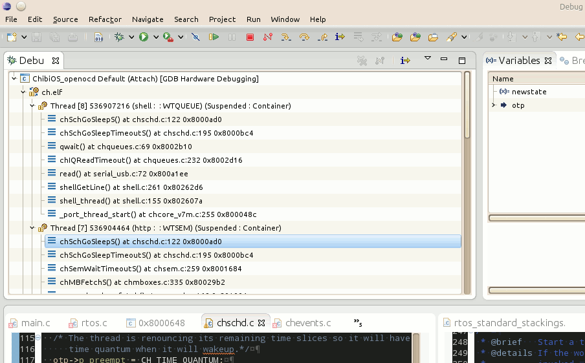Switch to the rtos.c editor tab
Screen dimensions: 585x363
point(88,323)
